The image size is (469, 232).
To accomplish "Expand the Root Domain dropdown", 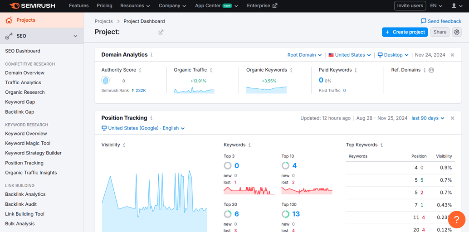I will point(304,55).
